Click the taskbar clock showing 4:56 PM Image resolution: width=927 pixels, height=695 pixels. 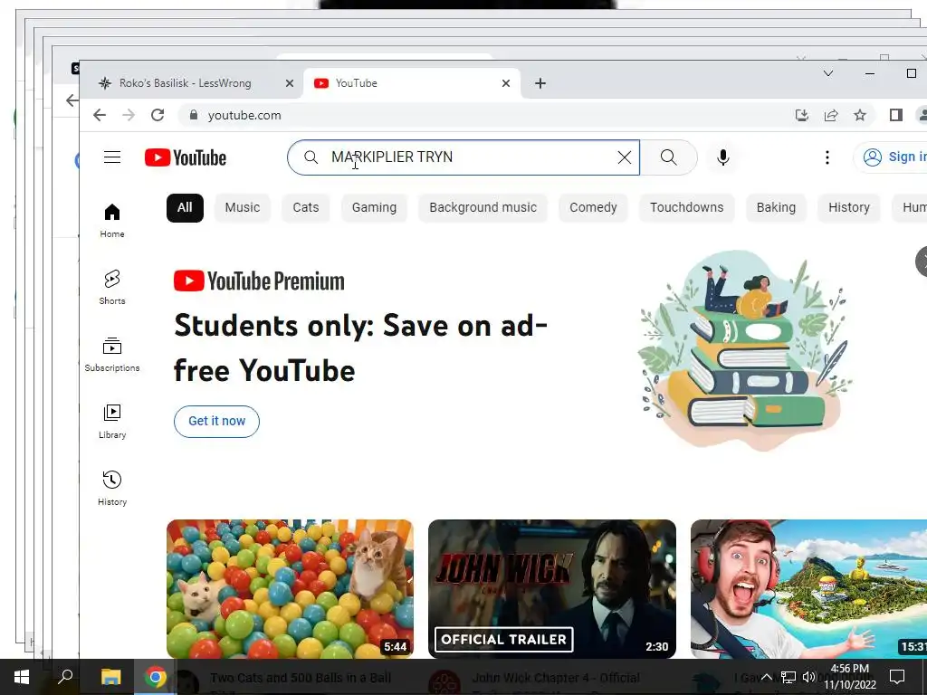(850, 677)
